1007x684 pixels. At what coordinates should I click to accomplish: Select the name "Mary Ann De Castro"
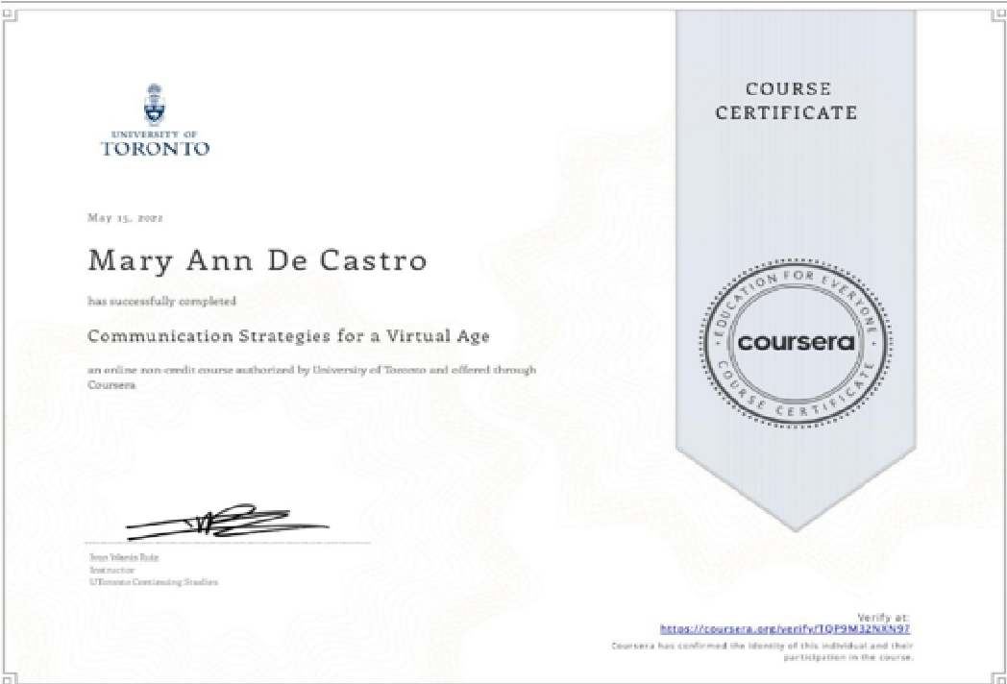point(257,260)
